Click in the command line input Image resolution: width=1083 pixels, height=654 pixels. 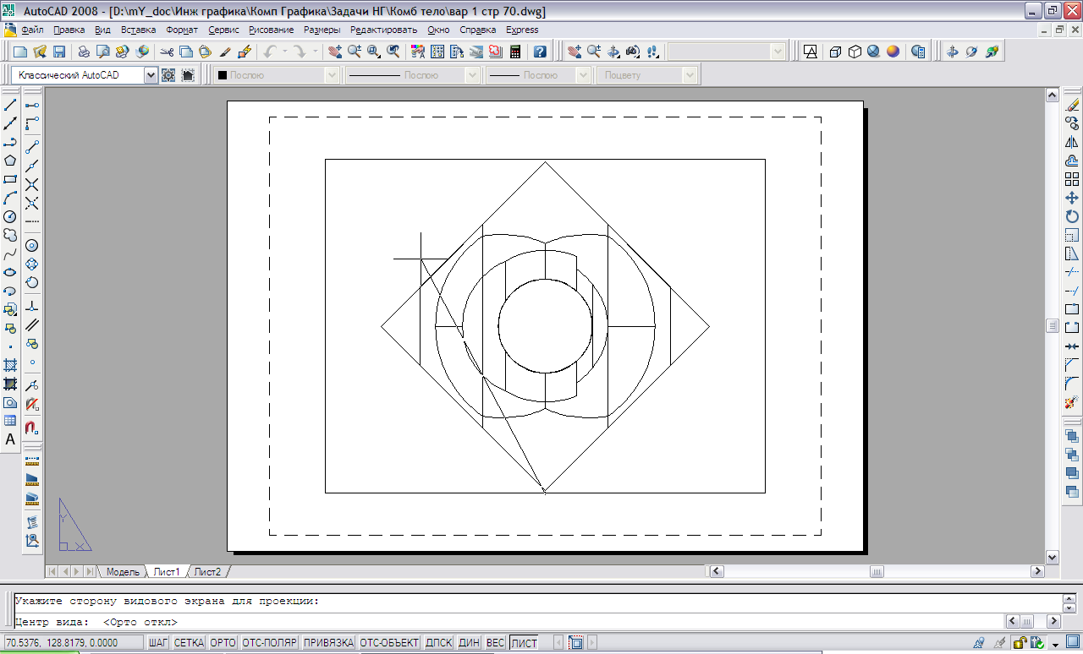tap(508, 623)
